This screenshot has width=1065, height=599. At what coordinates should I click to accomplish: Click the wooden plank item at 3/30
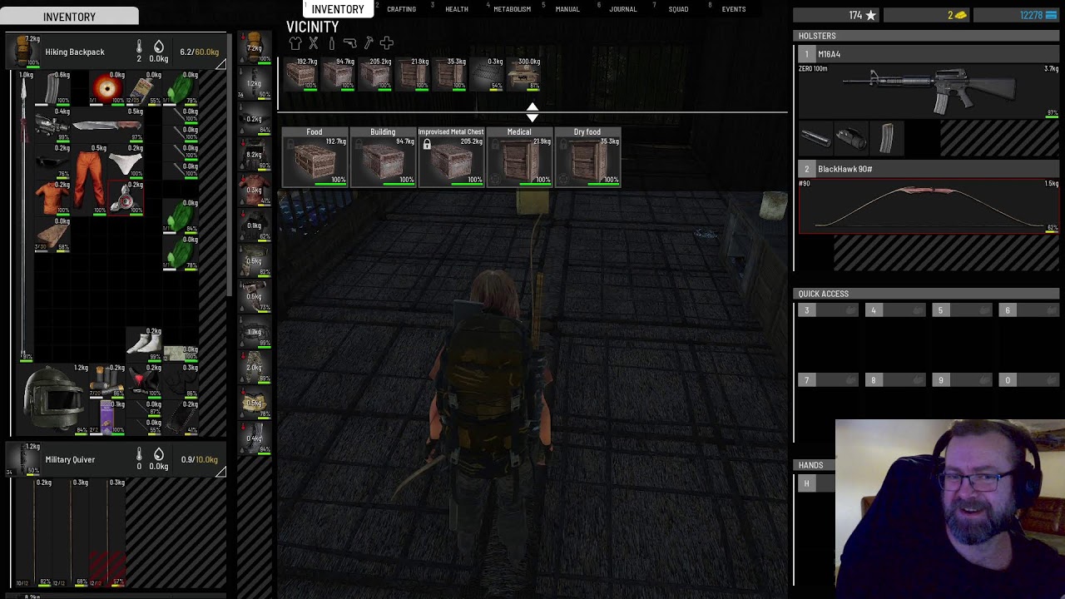pyautogui.click(x=52, y=237)
